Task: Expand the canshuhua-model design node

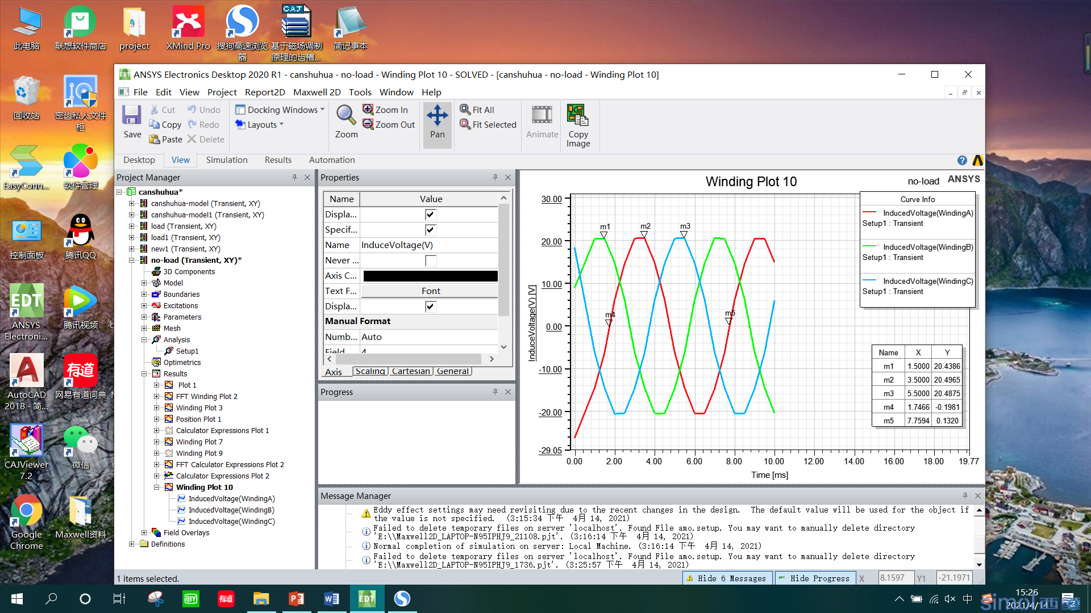Action: [131, 203]
